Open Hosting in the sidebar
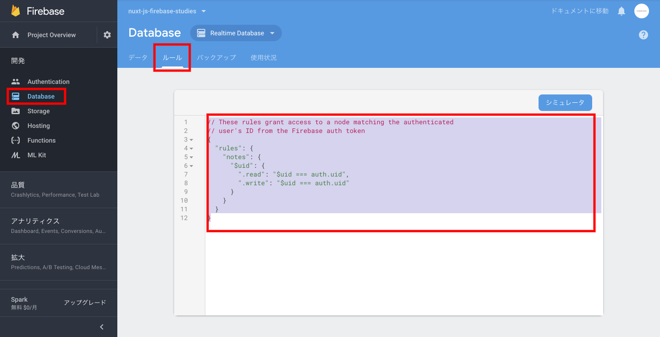The width and height of the screenshot is (660, 337). click(x=38, y=126)
